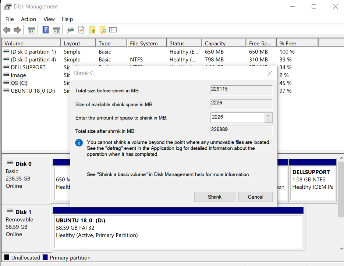Image resolution: width=344 pixels, height=266 pixels.
Task: Click the Disk Management title bar icon
Action: click(x=8, y=7)
